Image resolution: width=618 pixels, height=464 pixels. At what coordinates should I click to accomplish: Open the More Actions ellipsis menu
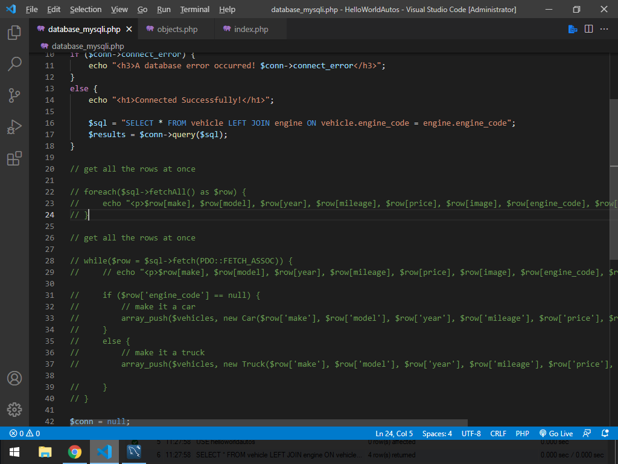[x=604, y=29]
